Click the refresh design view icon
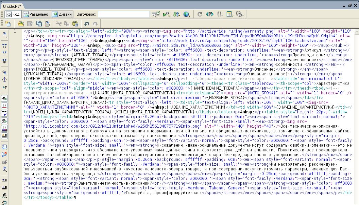 (x=200, y=14)
